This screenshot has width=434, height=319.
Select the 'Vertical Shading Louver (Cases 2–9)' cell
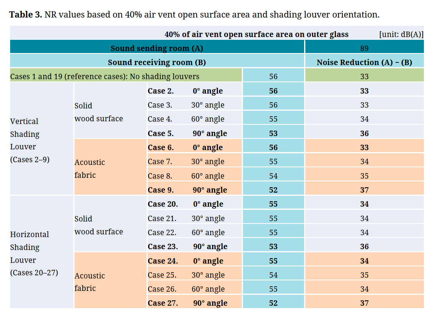30,140
